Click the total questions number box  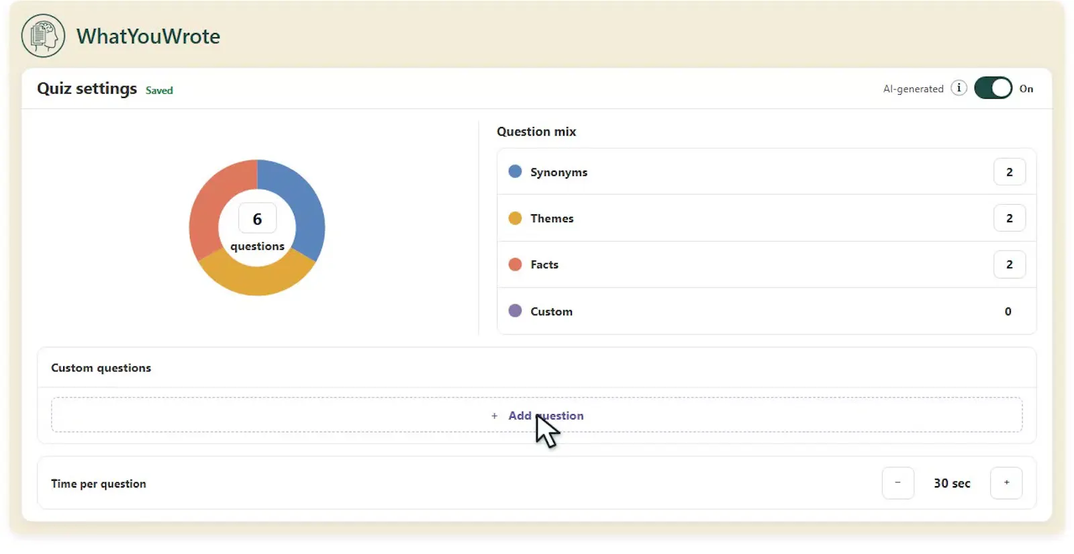[x=257, y=219]
